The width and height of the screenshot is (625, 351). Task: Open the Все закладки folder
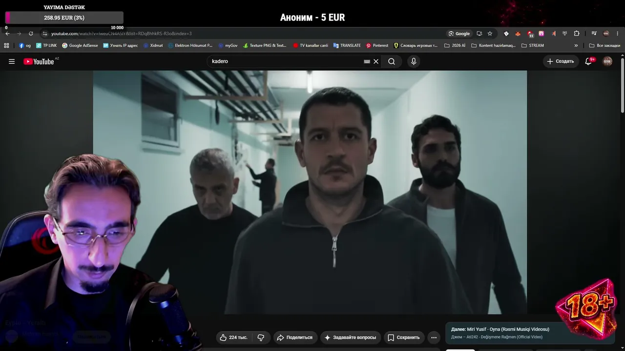coord(604,45)
